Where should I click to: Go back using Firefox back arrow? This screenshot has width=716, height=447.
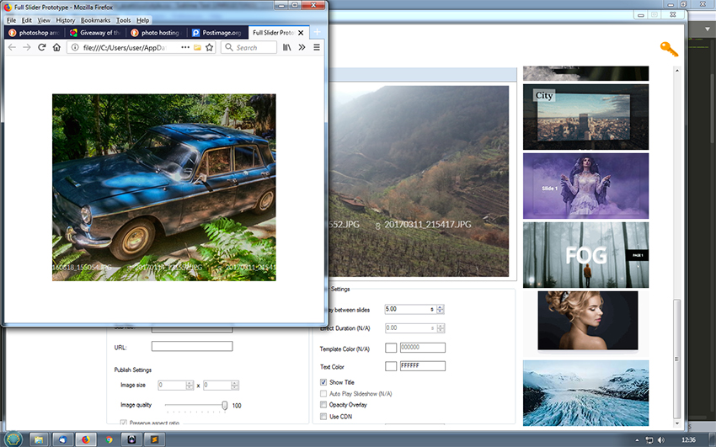[x=12, y=47]
